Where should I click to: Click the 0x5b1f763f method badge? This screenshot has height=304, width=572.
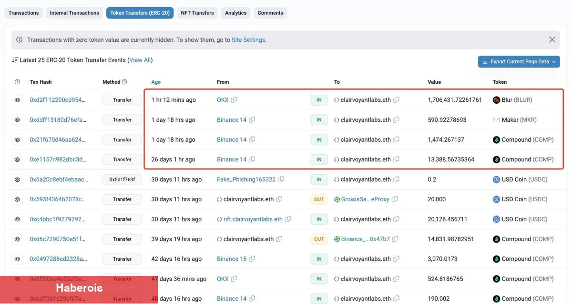(x=122, y=179)
